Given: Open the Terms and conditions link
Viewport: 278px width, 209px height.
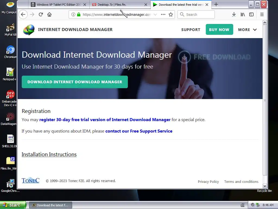Looking at the screenshot, I should pos(241,182).
